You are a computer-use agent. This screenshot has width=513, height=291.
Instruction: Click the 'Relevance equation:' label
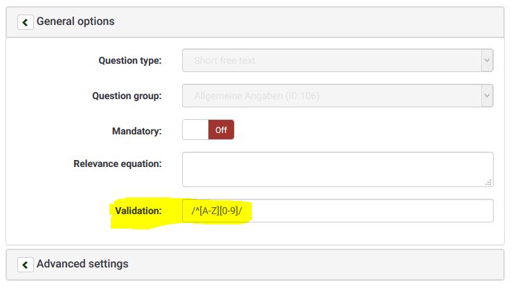[x=117, y=164]
